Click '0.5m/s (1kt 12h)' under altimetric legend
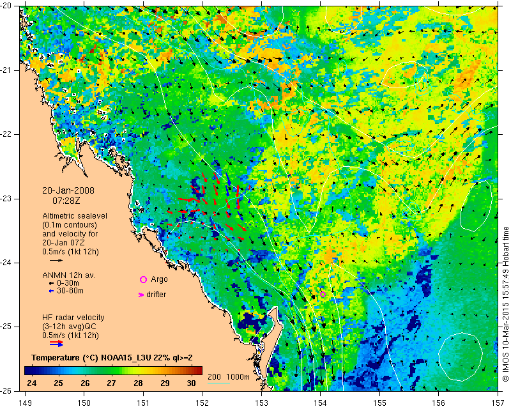Screen dimensions: 511x409 point(70,252)
